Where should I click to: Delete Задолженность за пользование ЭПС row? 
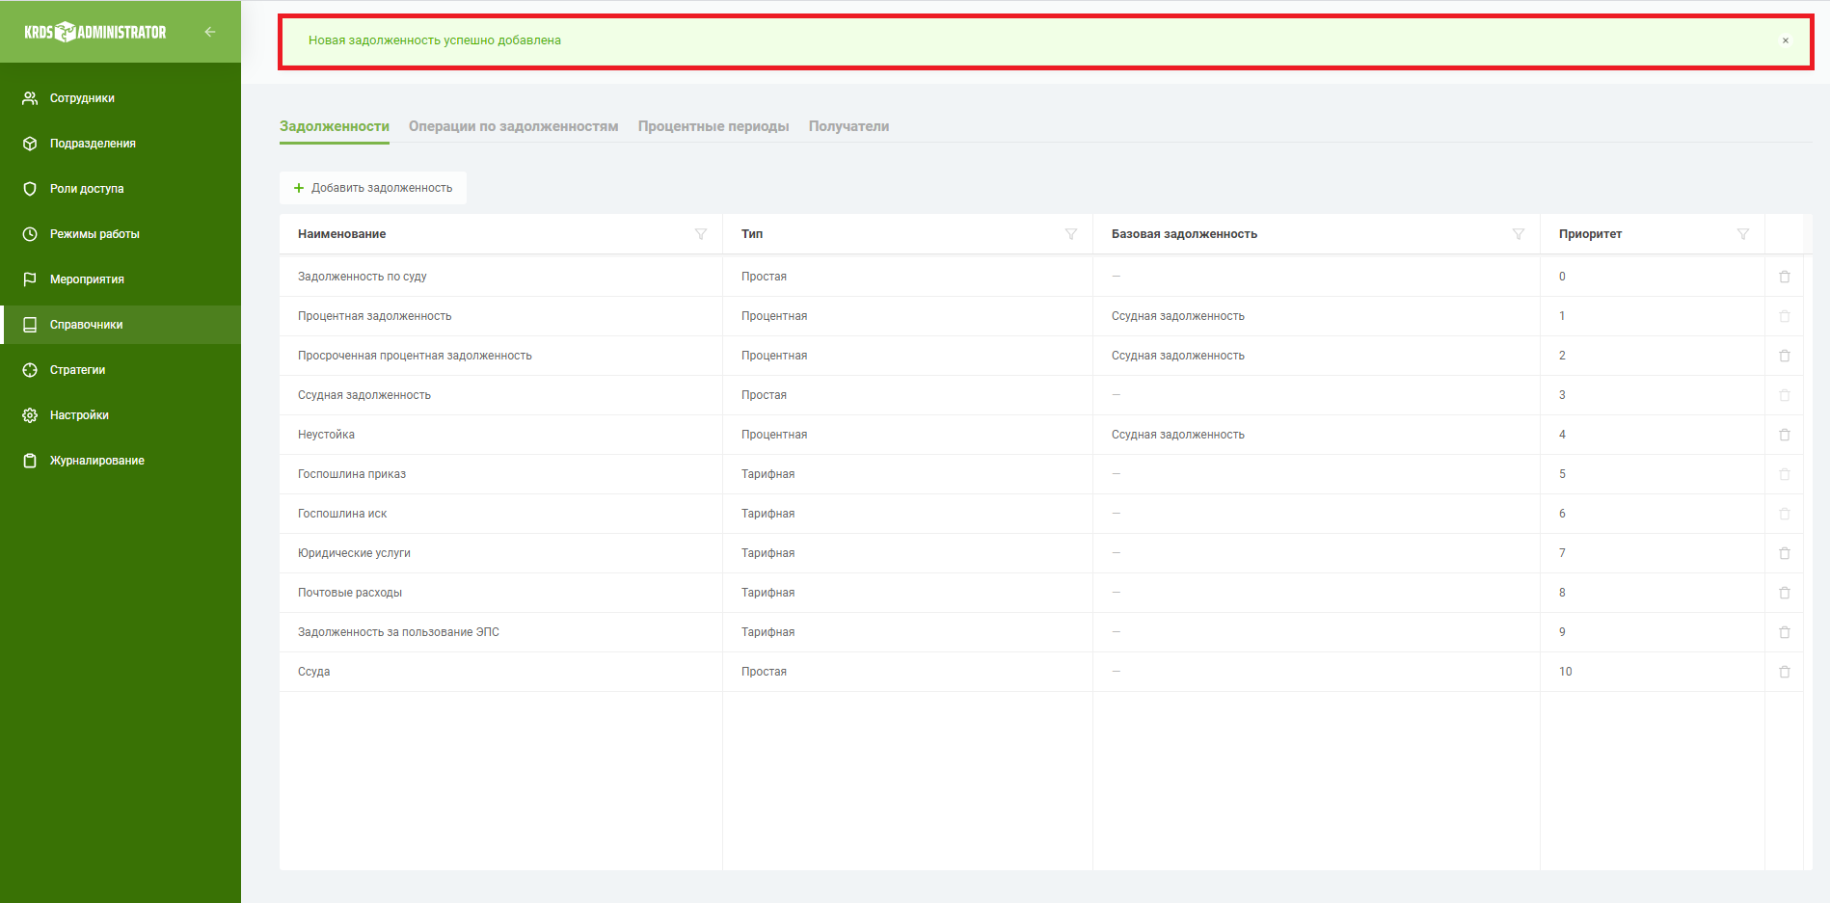tap(1785, 632)
